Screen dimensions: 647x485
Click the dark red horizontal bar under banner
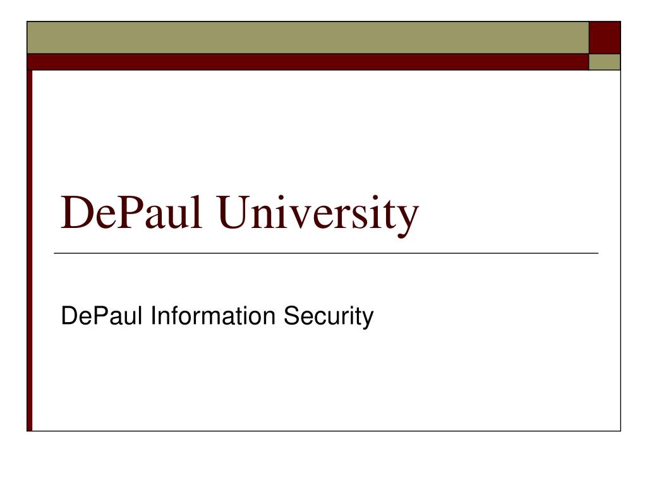308,62
